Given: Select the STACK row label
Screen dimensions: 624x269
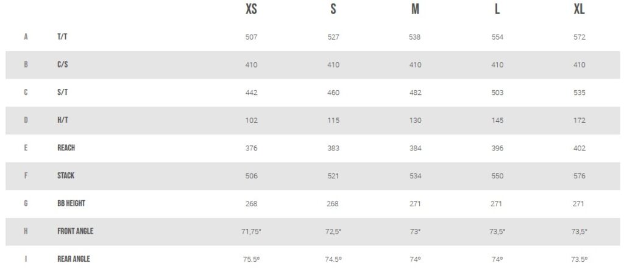Looking at the screenshot, I should click(66, 176).
